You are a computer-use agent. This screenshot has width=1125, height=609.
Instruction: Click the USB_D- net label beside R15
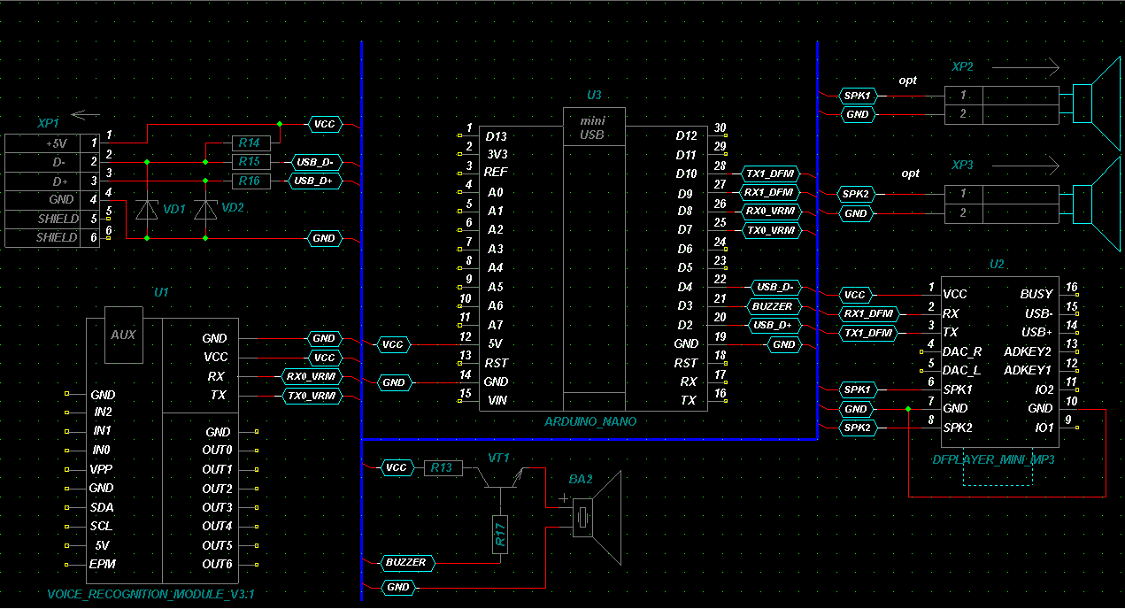316,162
